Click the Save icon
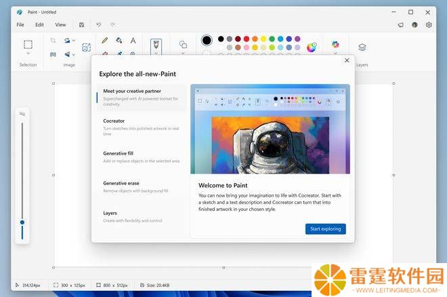Viewport: 447px width, 297px height. pyautogui.click(x=81, y=25)
